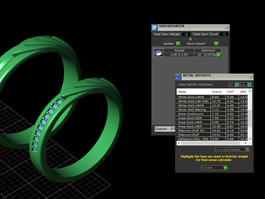Click the Round shape cell in Gem Reporter

tap(179, 50)
